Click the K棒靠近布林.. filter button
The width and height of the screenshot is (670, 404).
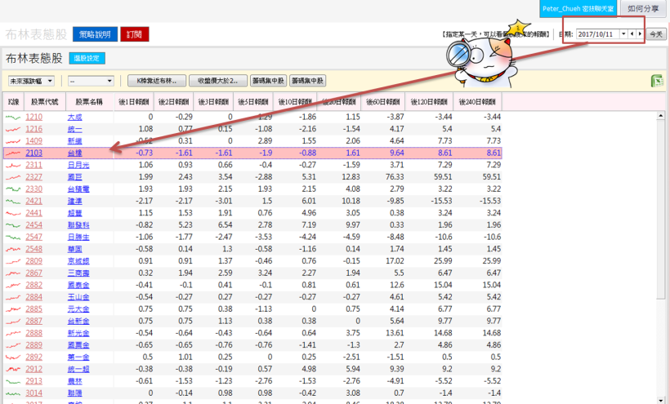point(157,81)
